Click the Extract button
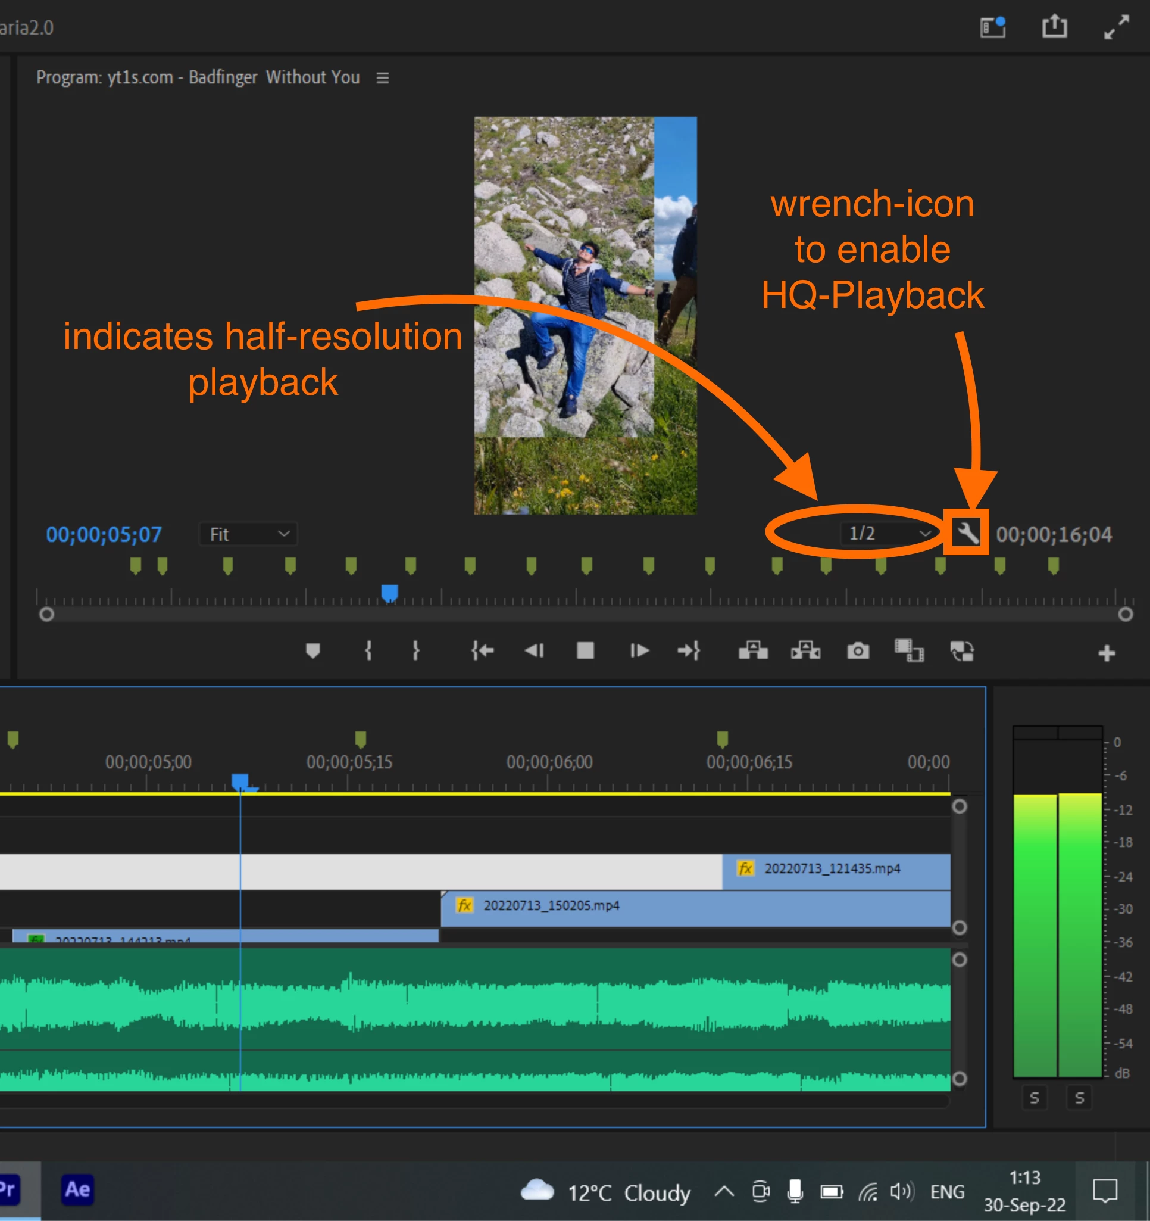The width and height of the screenshot is (1150, 1221). tap(805, 650)
